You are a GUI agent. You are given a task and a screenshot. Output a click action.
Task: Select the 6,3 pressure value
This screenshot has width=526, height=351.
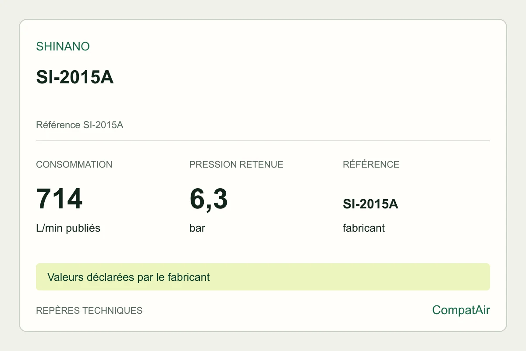pyautogui.click(x=209, y=199)
